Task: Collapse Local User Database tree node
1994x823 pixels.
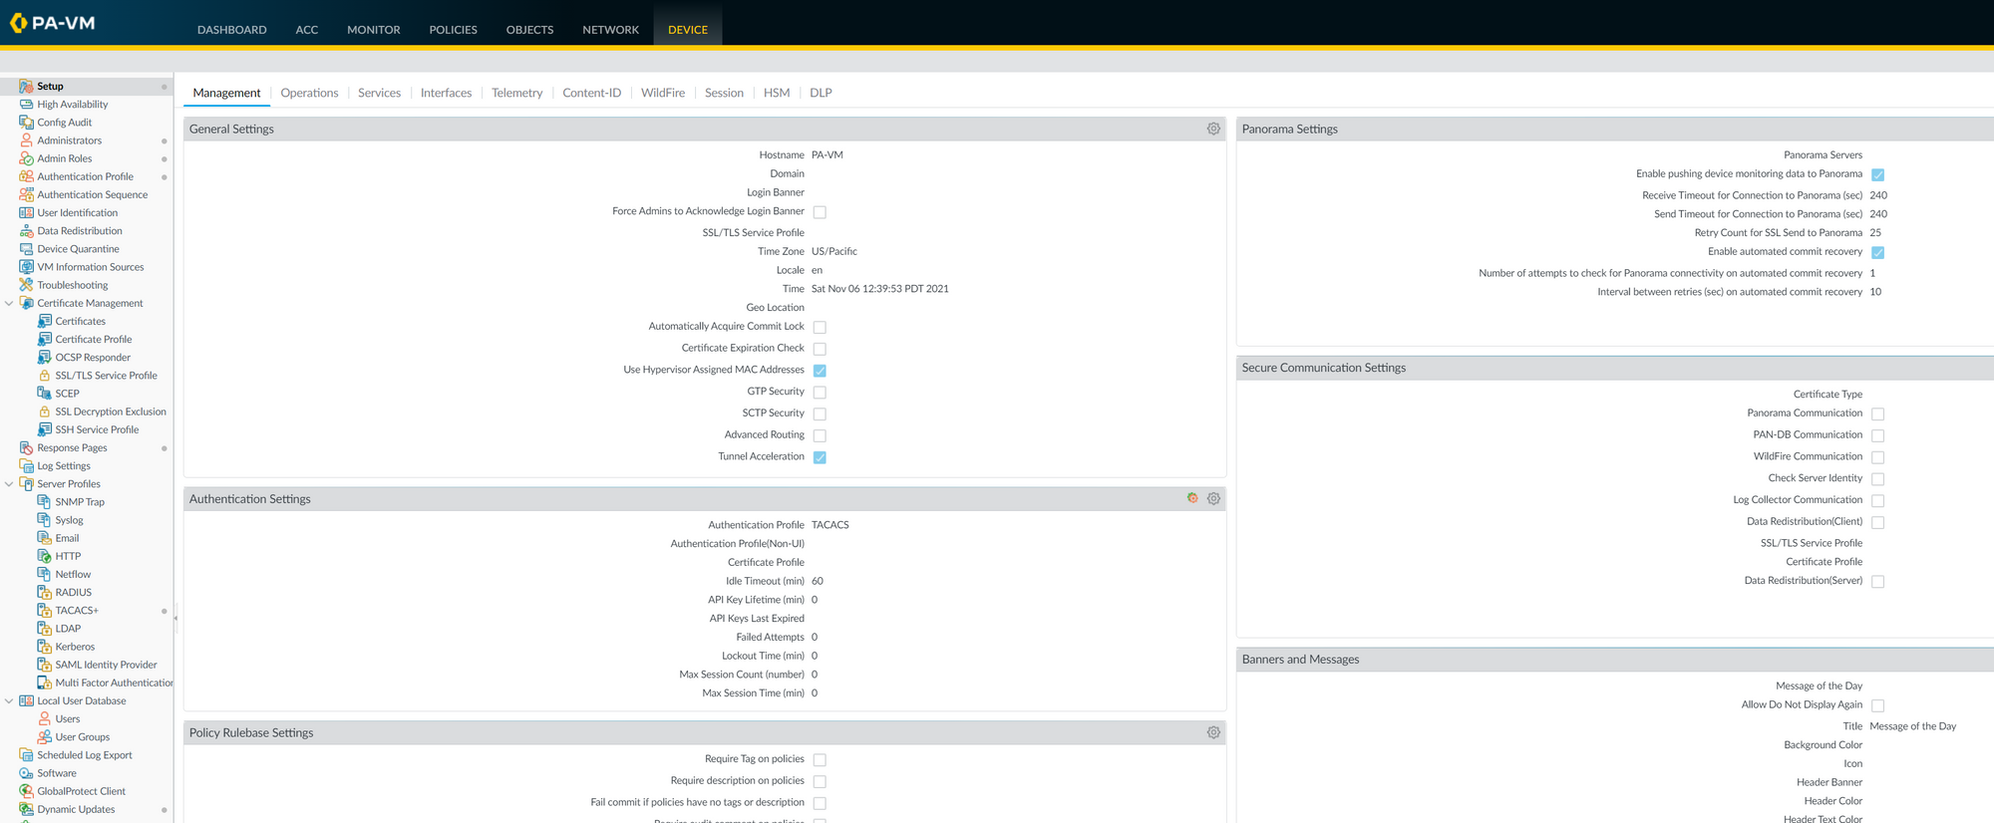Action: 9,701
